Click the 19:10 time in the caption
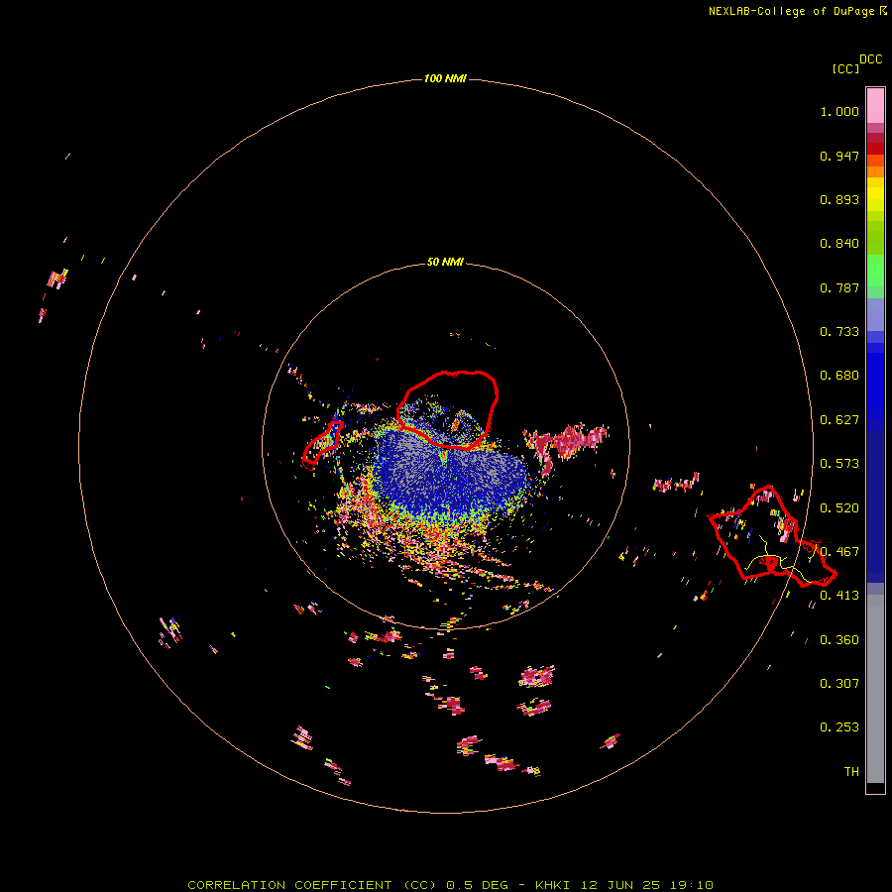The width and height of the screenshot is (892, 892). (690, 885)
